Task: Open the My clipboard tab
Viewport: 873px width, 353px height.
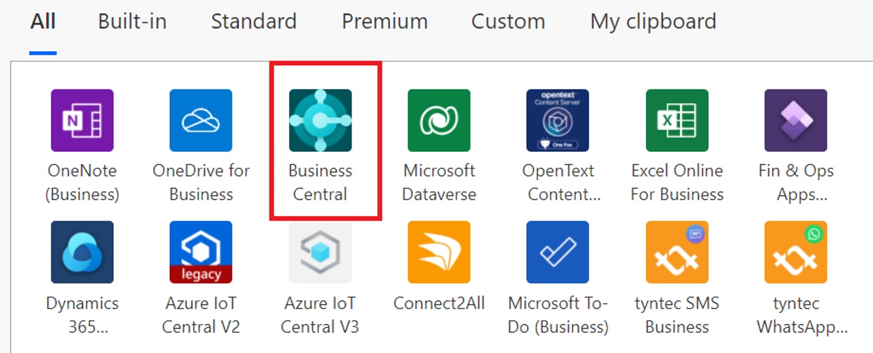Action: coord(653,22)
